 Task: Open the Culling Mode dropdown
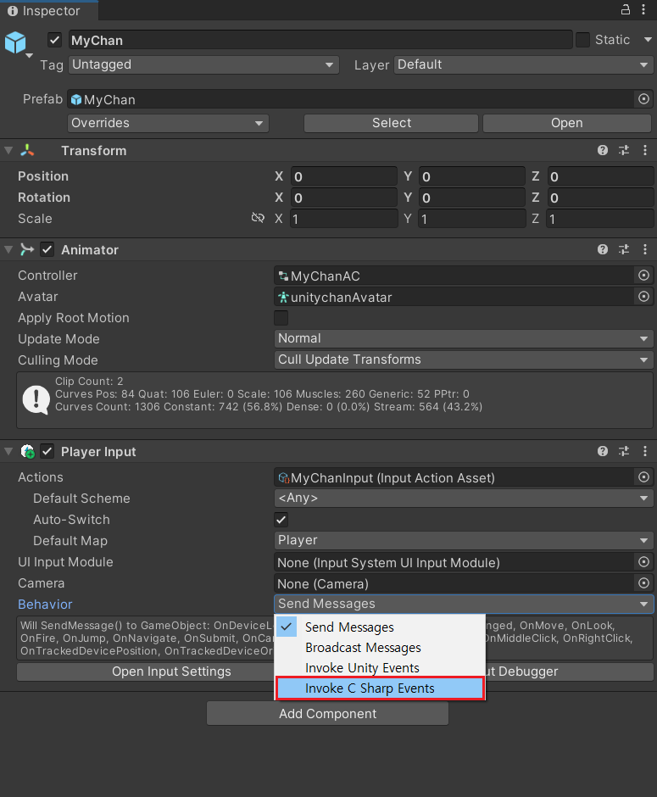click(x=464, y=359)
